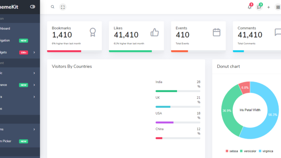The image size is (281, 158).
Task: Click the UK visitors progress bar
Action: click(178, 107)
